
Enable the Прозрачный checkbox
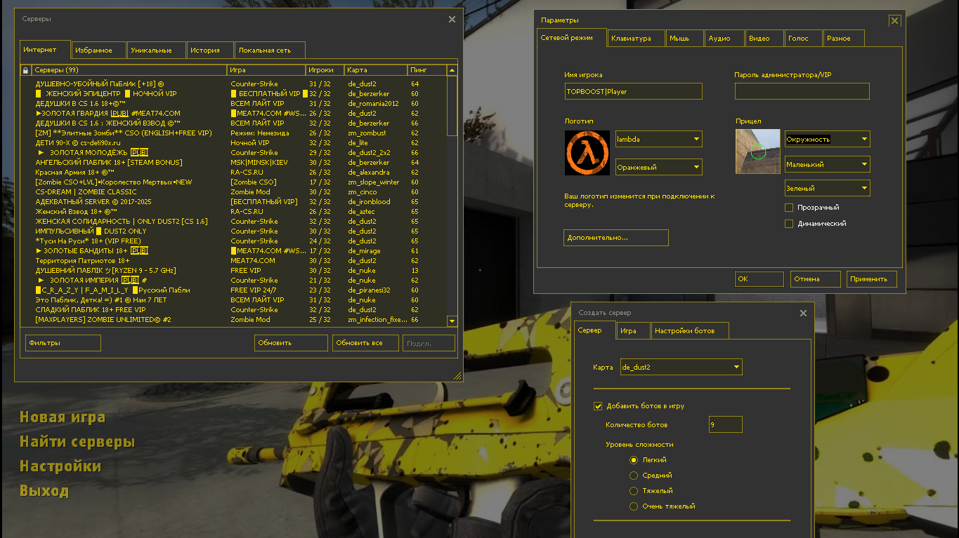(789, 208)
